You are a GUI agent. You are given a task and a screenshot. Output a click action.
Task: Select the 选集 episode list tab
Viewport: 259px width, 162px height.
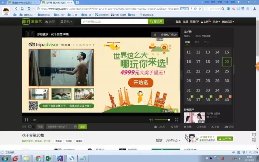click(x=188, y=42)
